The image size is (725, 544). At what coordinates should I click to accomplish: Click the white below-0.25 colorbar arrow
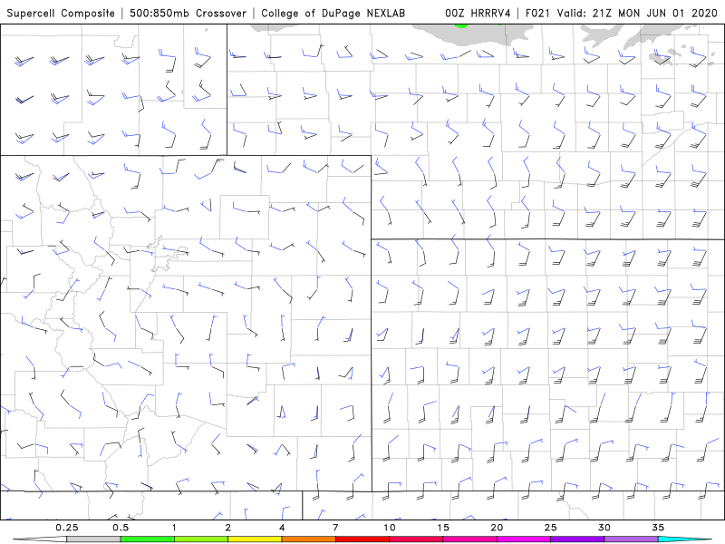coord(40,539)
